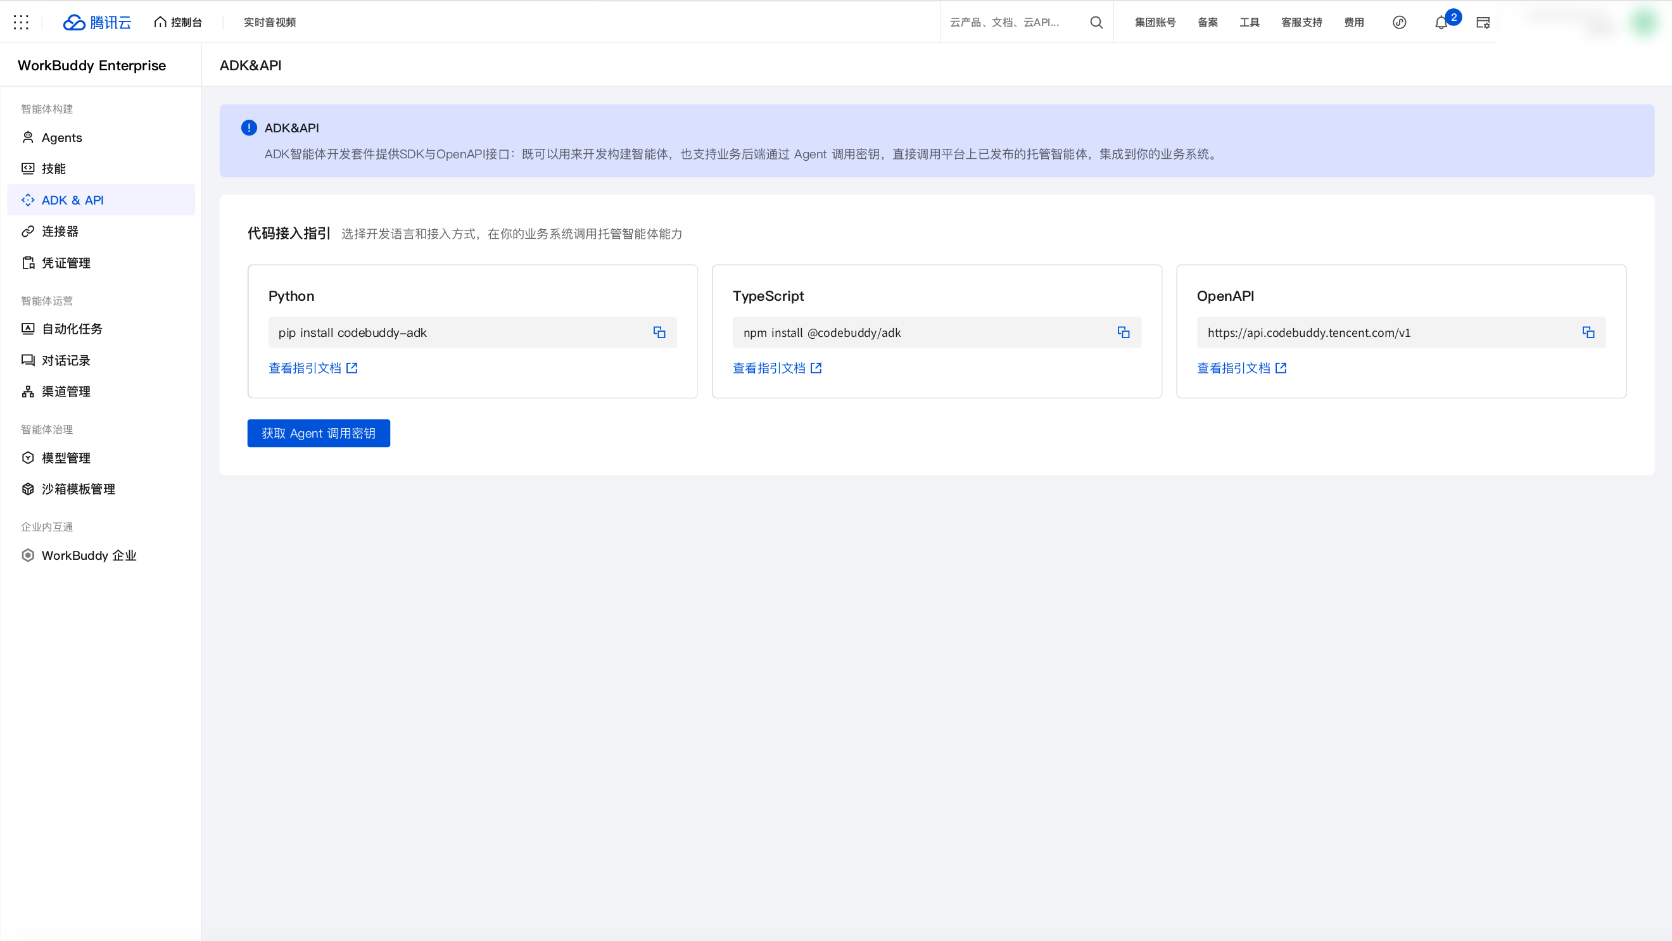The width and height of the screenshot is (1672, 941).
Task: Click the Tencent Cloud logo
Action: tap(98, 23)
